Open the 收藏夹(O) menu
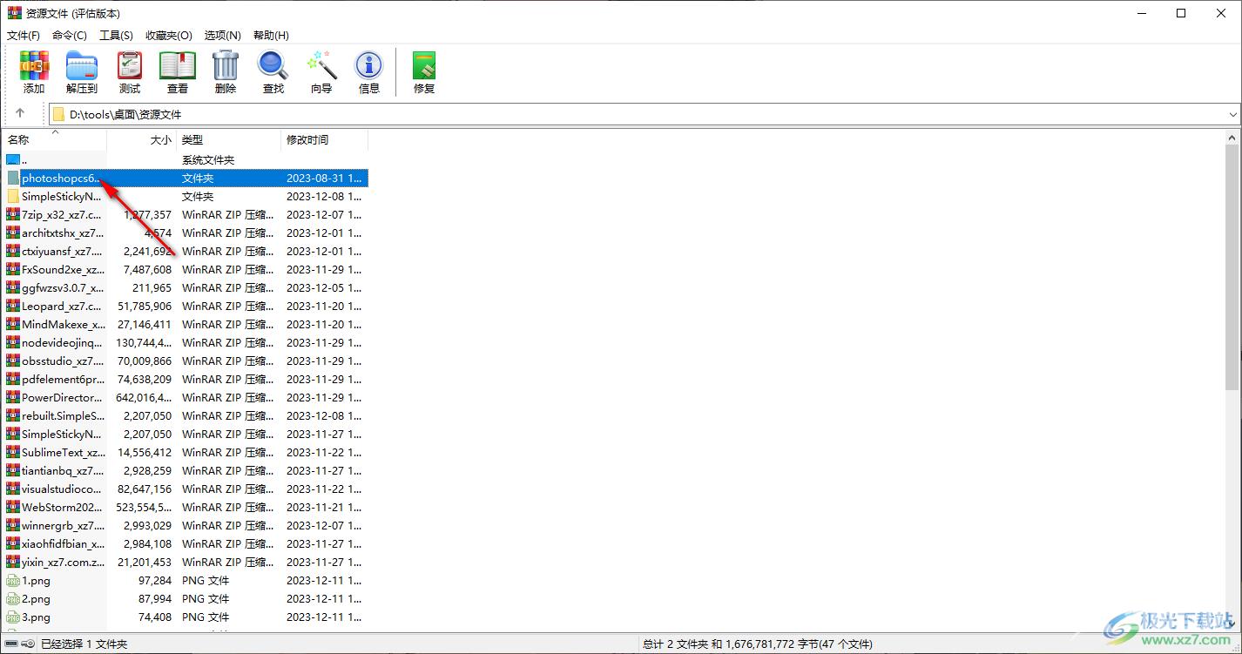 coord(169,35)
